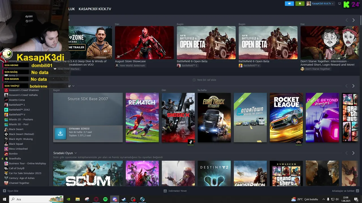Open Don't Starve Together source label
362x203 pixels.
[315, 69]
